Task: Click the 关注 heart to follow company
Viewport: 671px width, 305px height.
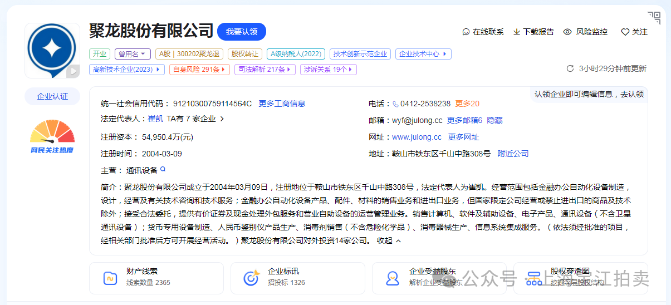Action: click(x=634, y=32)
